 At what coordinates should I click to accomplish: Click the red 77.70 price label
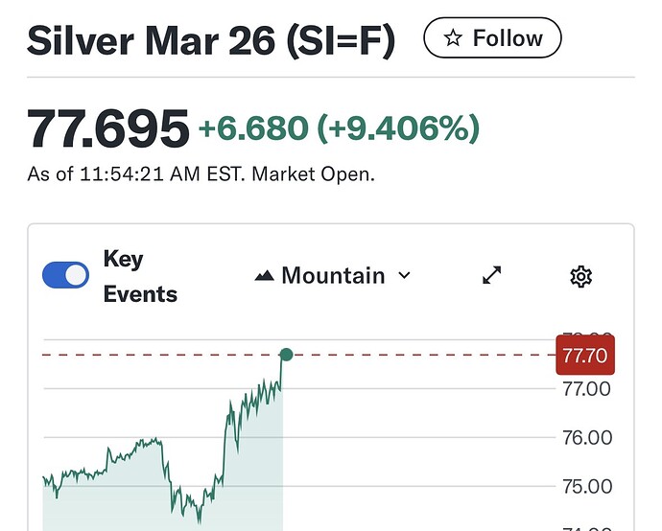584,356
